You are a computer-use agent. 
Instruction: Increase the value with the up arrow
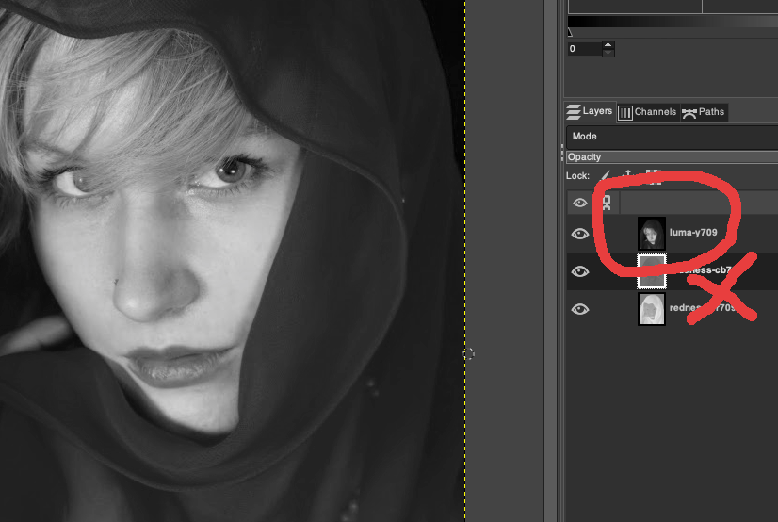pos(608,43)
